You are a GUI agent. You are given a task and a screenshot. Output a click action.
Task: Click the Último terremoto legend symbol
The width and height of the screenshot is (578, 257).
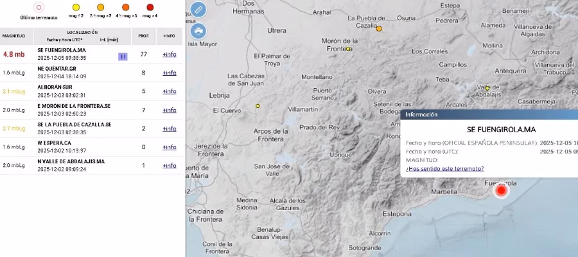(x=39, y=9)
